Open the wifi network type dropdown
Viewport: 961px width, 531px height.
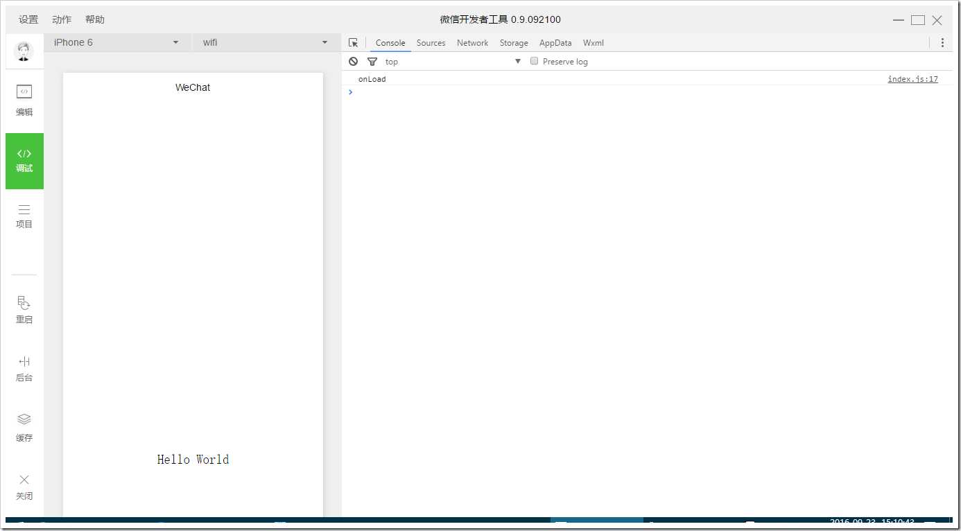click(266, 42)
